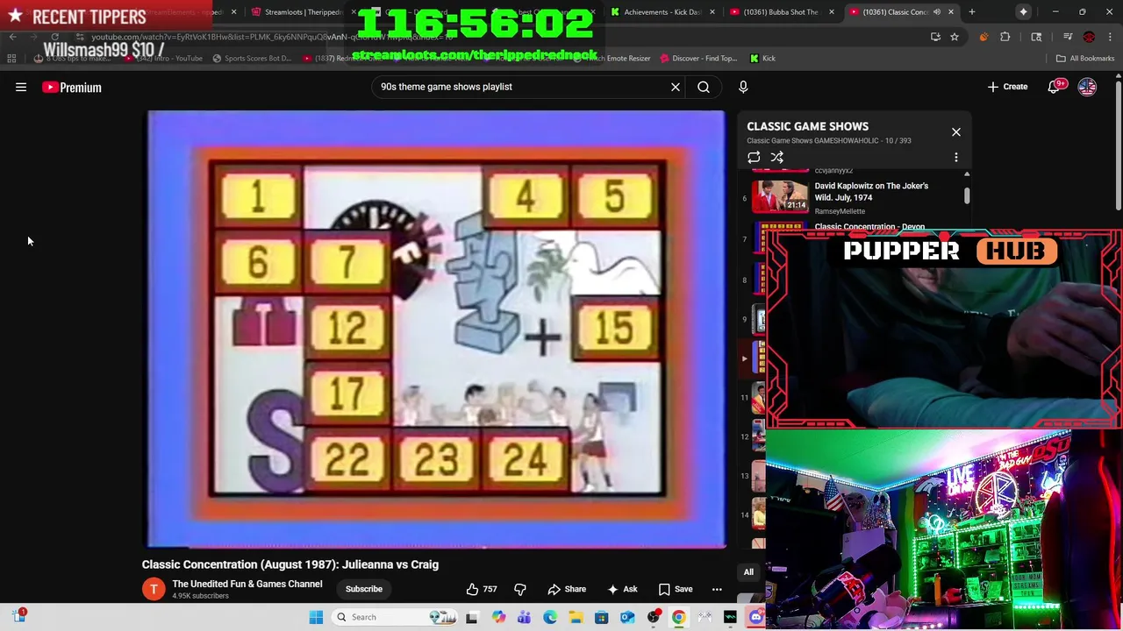Toggle shuffle playlist

777,158
